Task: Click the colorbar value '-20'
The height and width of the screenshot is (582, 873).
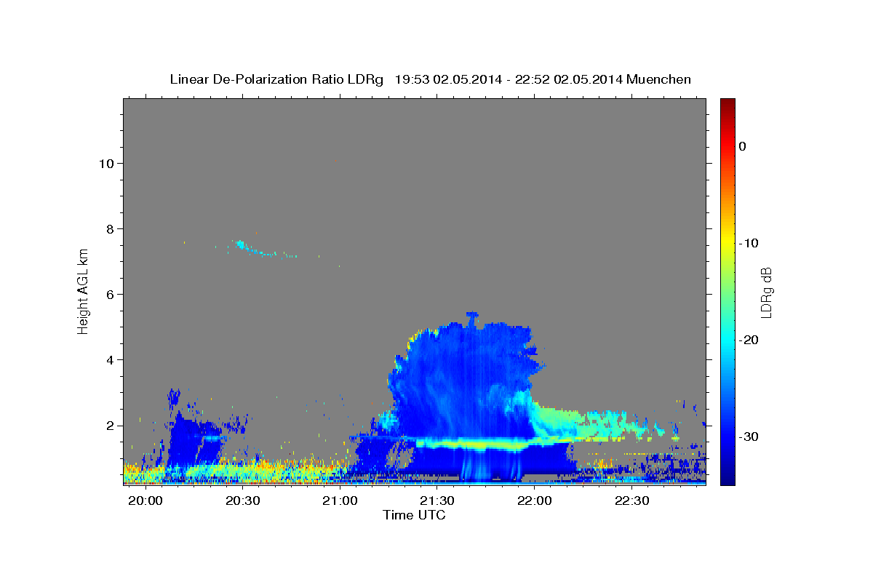Action: [x=750, y=340]
